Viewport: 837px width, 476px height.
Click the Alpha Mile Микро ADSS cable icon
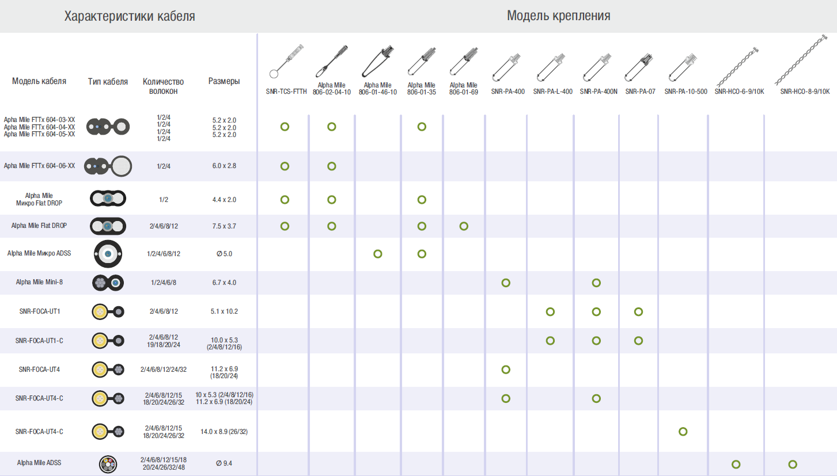pos(108,254)
